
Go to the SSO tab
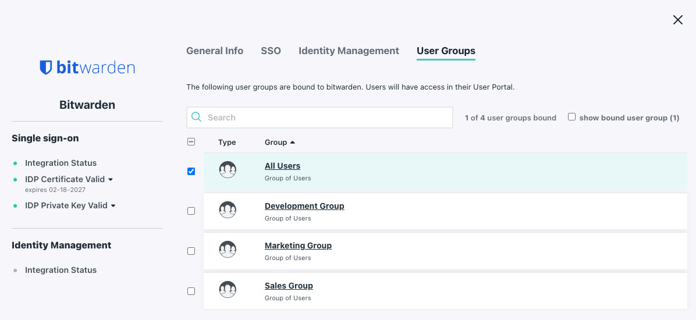[271, 51]
